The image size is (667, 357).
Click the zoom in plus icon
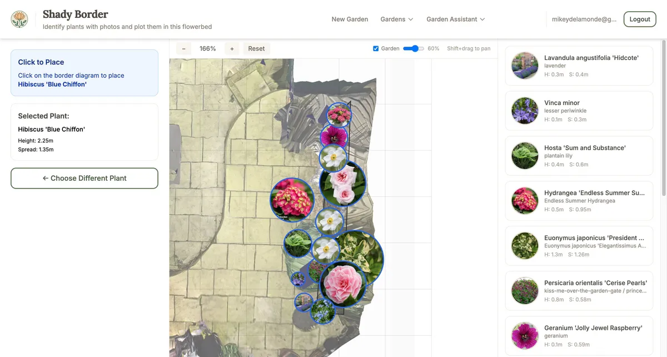pyautogui.click(x=232, y=48)
